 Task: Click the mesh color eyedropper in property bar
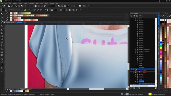point(45,10)
